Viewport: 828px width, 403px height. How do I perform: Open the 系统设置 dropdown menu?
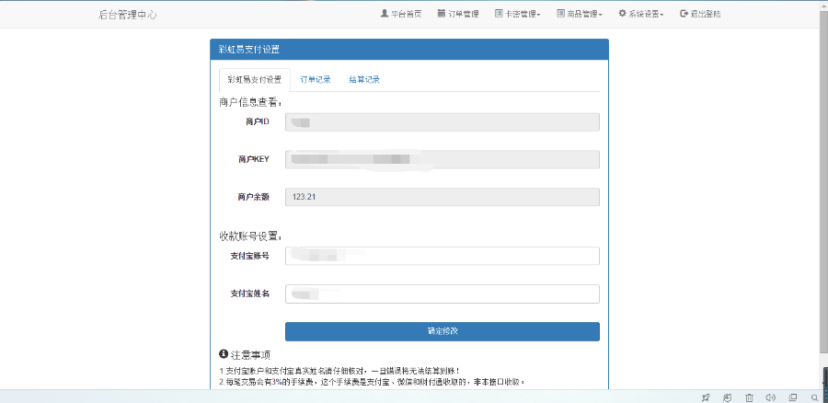click(x=641, y=14)
